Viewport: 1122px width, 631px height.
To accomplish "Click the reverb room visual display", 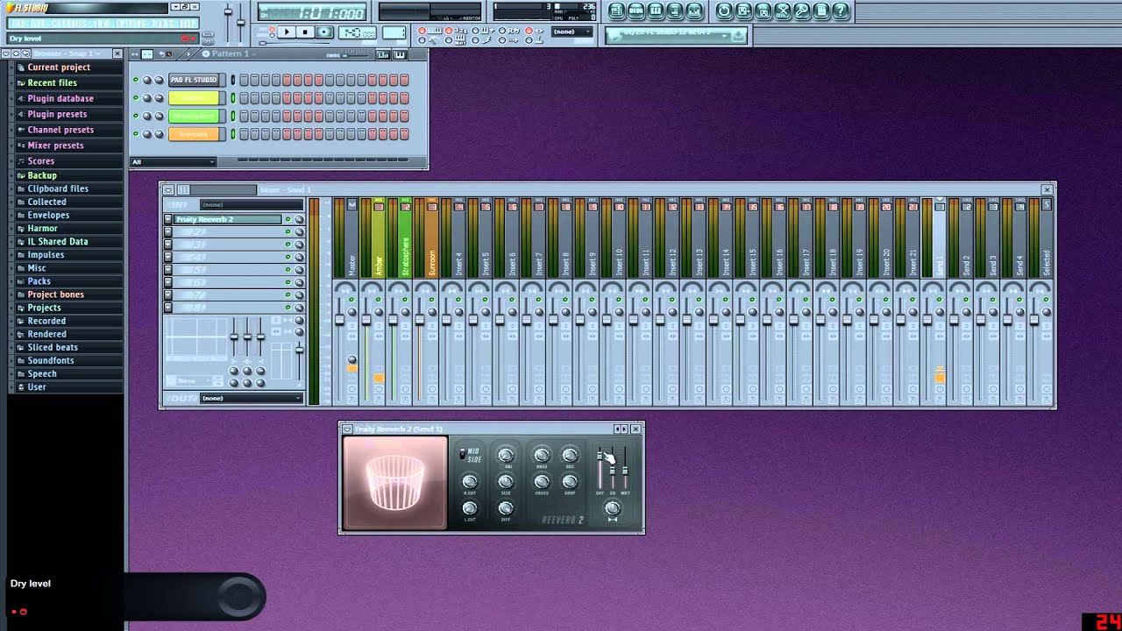I will coord(395,482).
